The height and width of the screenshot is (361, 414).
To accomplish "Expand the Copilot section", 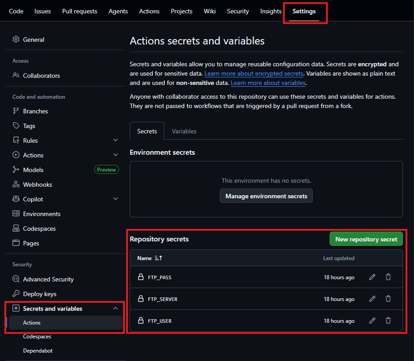I will point(115,199).
